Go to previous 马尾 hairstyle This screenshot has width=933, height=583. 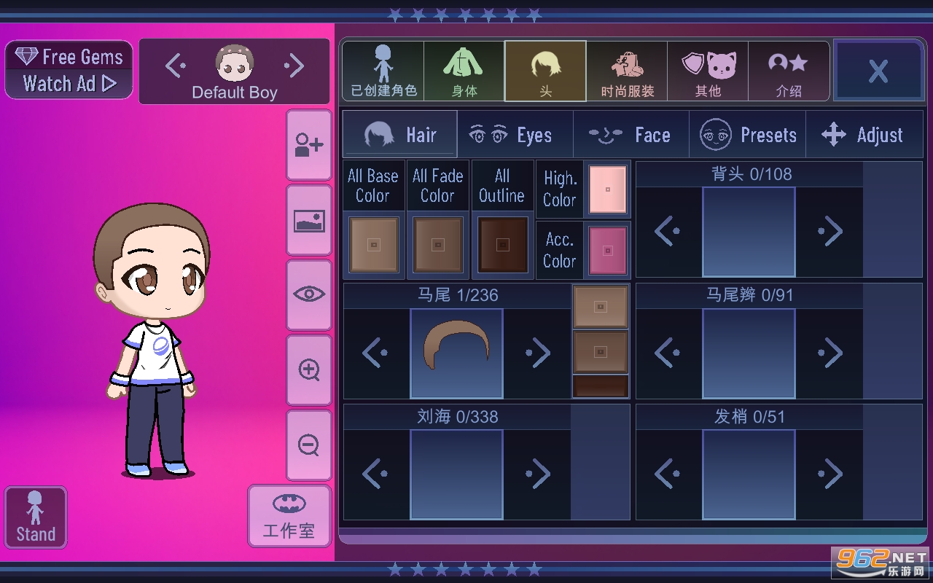pyautogui.click(x=375, y=353)
